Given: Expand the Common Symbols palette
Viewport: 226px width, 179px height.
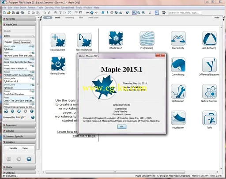Looking at the screenshot, I should (x=19, y=136).
